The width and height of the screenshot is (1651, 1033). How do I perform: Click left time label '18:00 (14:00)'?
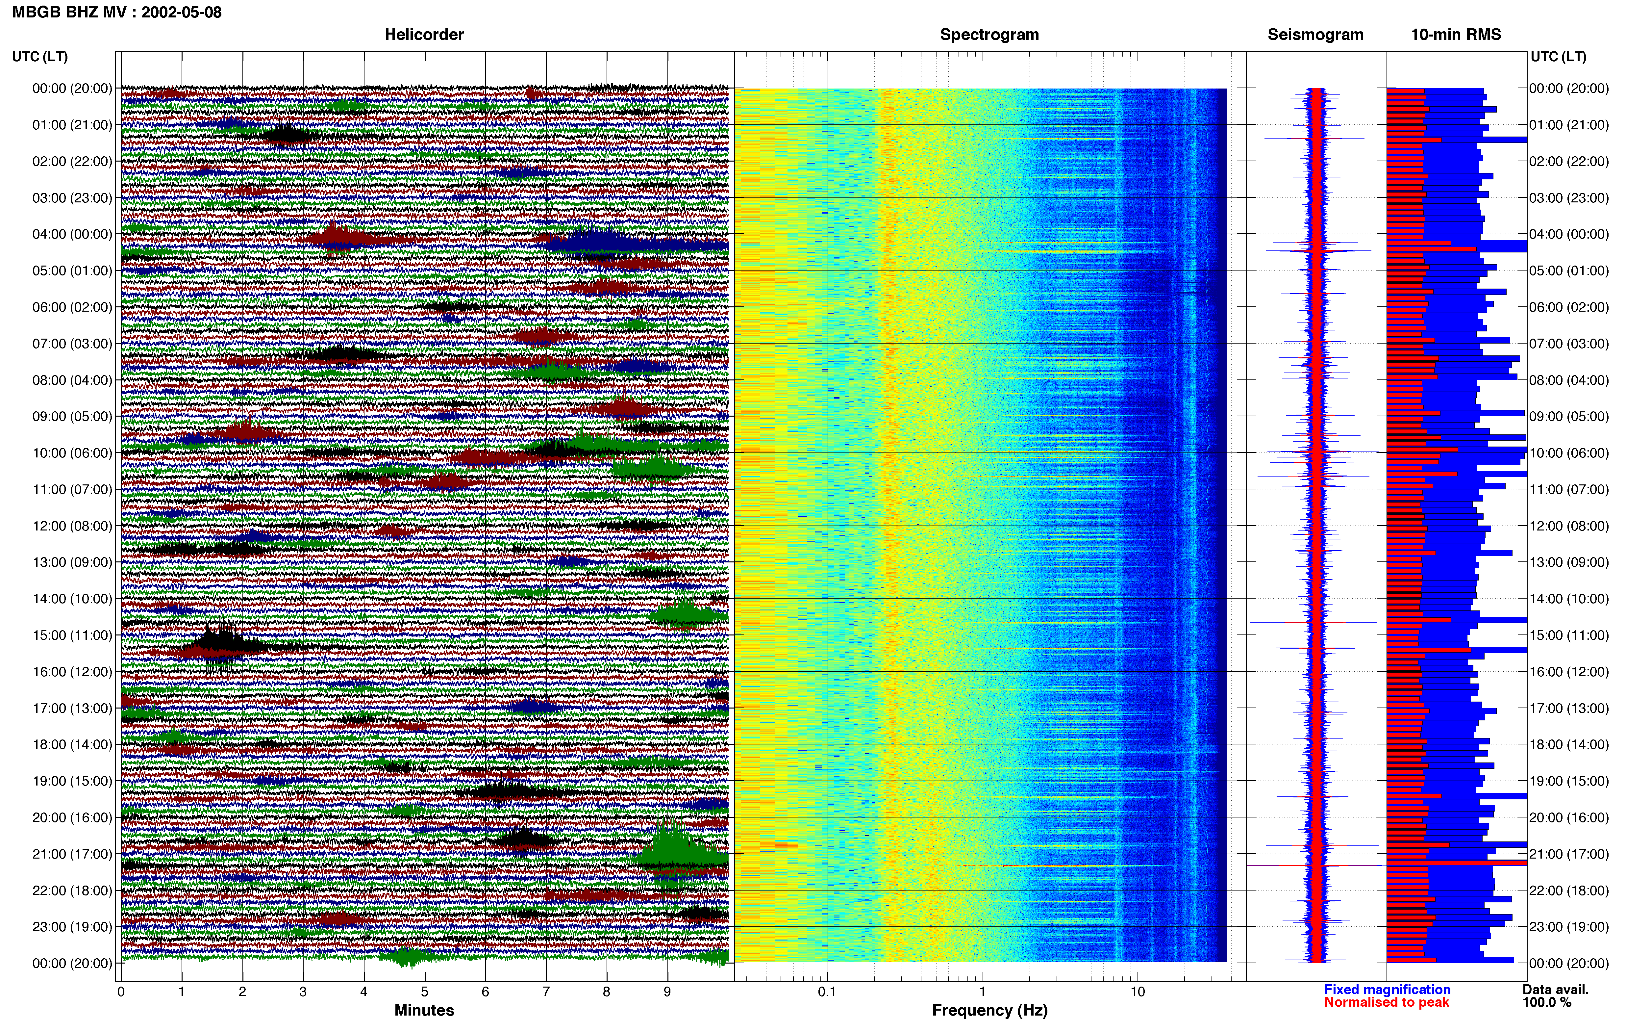click(72, 745)
